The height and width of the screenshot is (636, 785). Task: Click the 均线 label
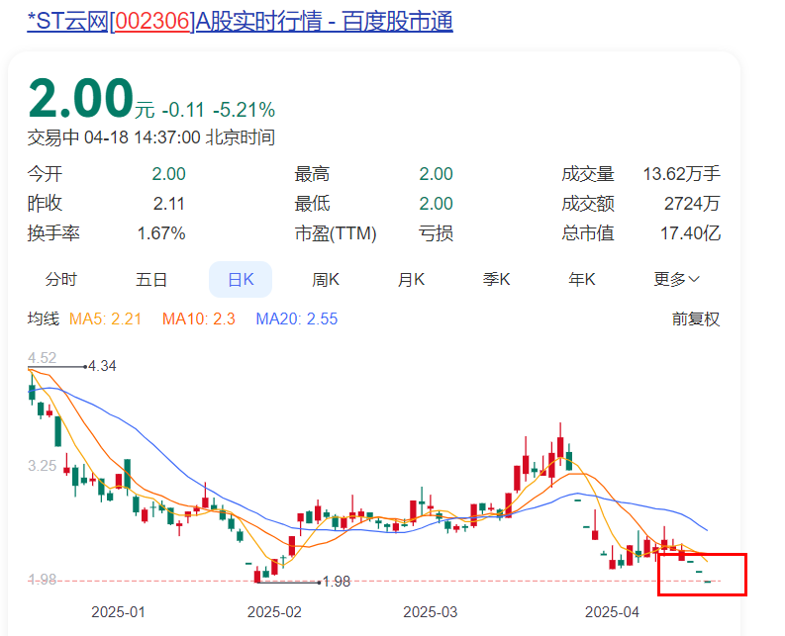[43, 318]
